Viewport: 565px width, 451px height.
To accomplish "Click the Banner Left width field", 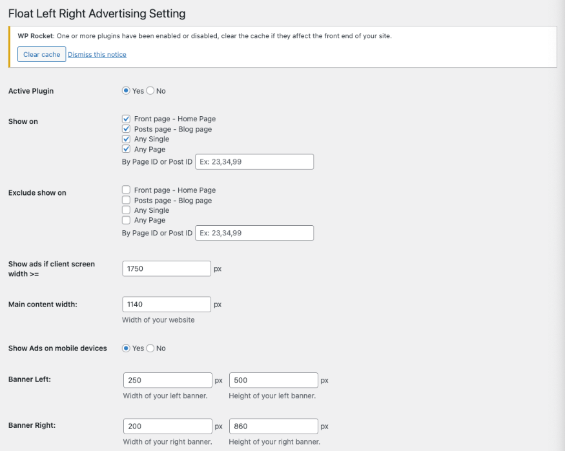I will (167, 381).
